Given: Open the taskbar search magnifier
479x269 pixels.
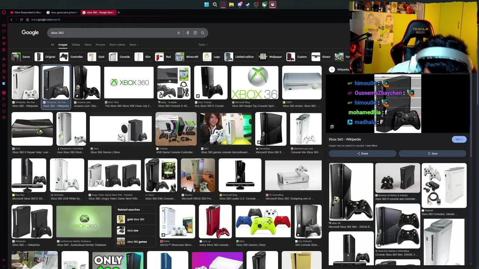Looking at the screenshot, I should coord(215,4).
